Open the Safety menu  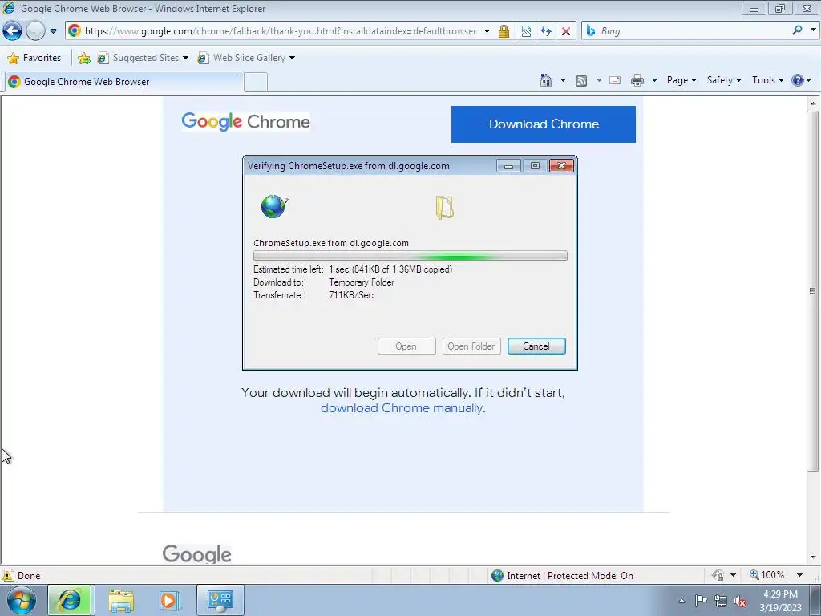pos(724,80)
